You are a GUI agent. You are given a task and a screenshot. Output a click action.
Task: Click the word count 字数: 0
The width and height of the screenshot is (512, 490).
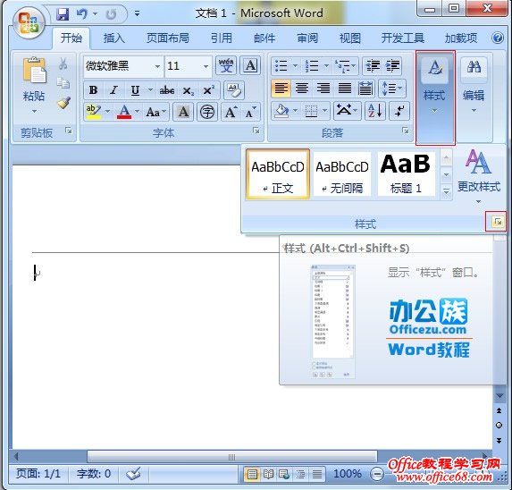click(94, 474)
